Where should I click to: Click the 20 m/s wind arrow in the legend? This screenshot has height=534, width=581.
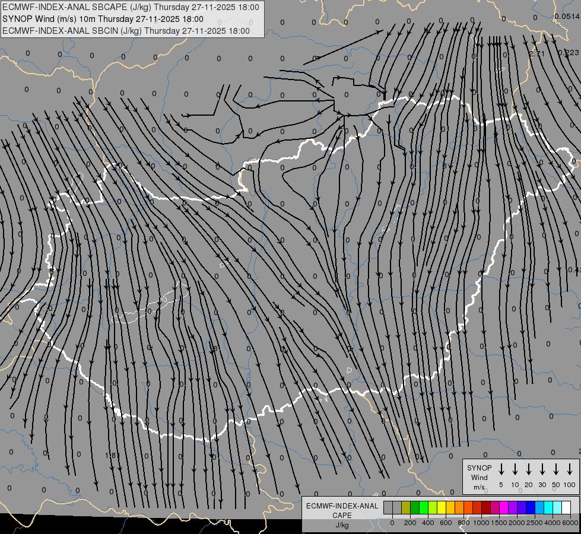click(x=528, y=469)
